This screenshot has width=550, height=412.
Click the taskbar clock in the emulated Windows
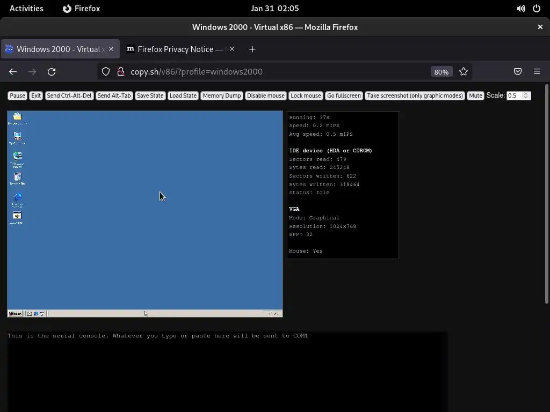pyautogui.click(x=273, y=313)
